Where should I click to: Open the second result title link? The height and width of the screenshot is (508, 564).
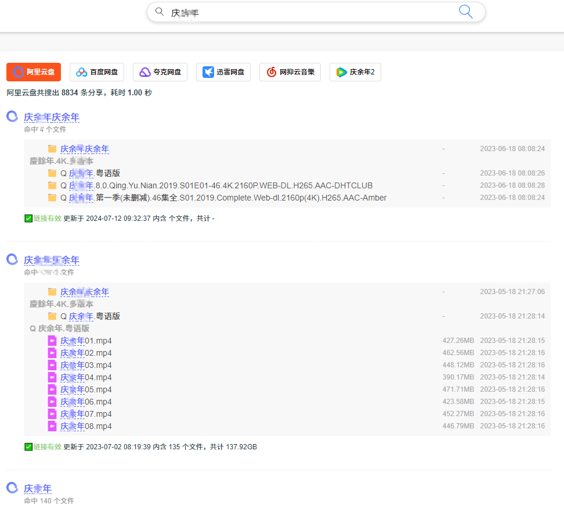click(52, 260)
